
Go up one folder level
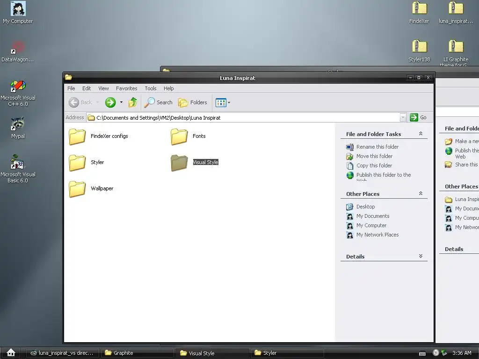tap(132, 102)
